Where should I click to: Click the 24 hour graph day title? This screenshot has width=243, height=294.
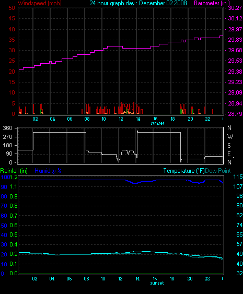[138, 3]
